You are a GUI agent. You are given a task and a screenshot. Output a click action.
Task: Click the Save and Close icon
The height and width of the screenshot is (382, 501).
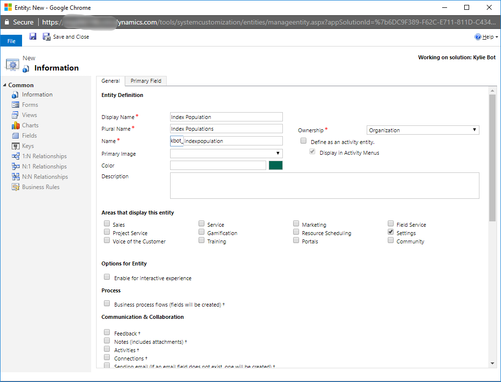pyautogui.click(x=47, y=37)
